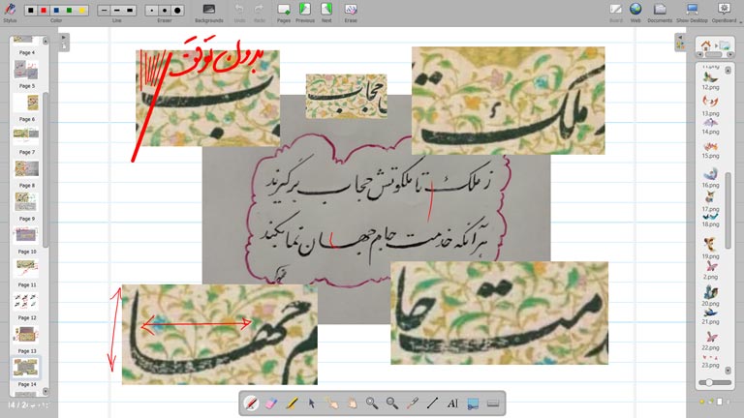Open the OpenBoard menu
The height and width of the screenshot is (418, 744).
pyautogui.click(x=724, y=11)
